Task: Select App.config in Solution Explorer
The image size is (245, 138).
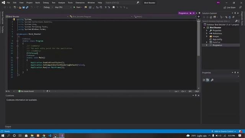Action: [x=217, y=39]
